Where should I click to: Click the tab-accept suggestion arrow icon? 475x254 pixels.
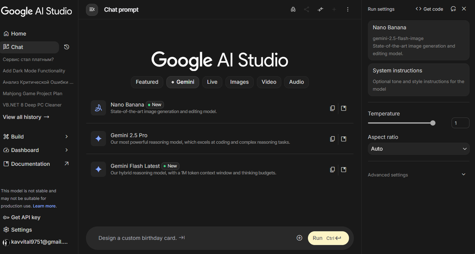pyautogui.click(x=182, y=238)
